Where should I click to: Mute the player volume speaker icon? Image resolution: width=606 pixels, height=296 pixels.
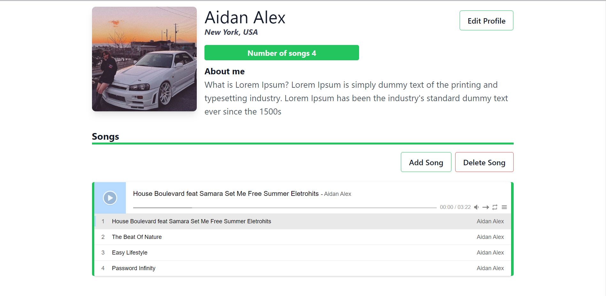476,207
